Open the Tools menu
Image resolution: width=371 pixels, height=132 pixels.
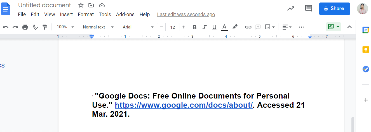pos(105,15)
